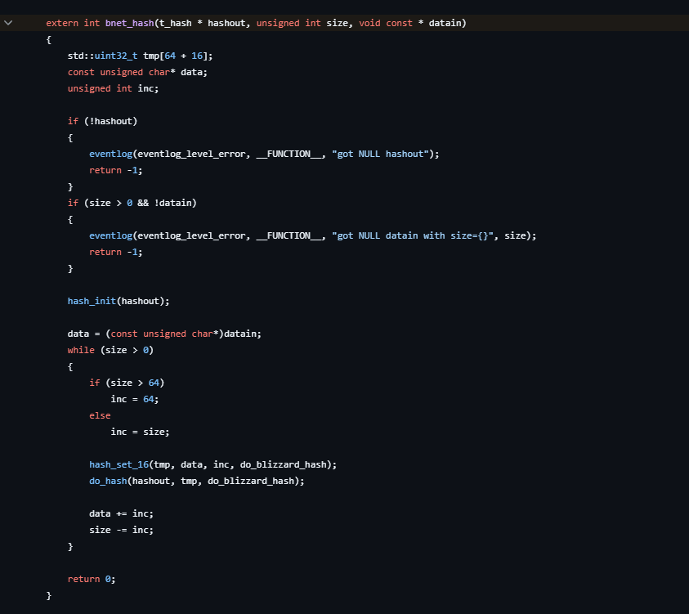Click the t_hash type in signature
Screen dimensions: 689x614
[x=175, y=23]
